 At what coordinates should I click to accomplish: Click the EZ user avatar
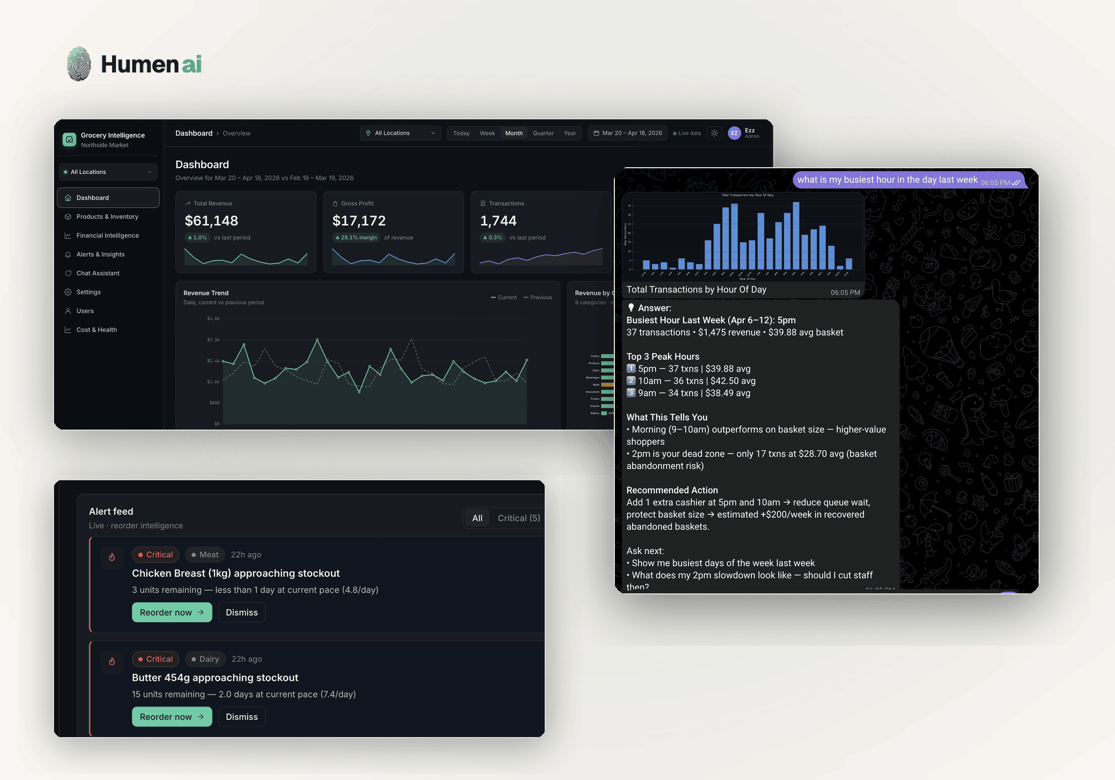pyautogui.click(x=734, y=133)
